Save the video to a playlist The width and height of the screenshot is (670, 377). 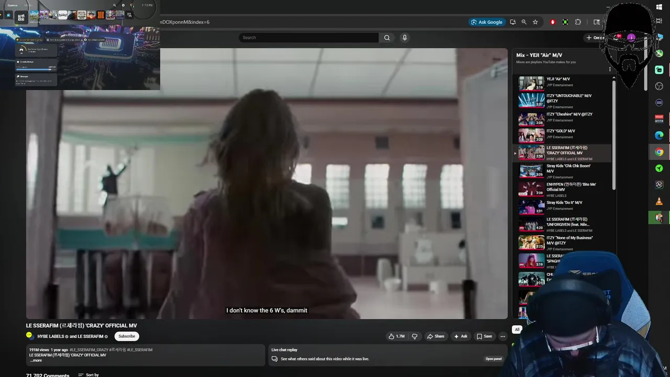[x=484, y=336]
